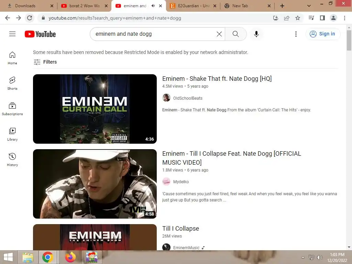The width and height of the screenshot is (352, 264).
Task: Open Shorts in the sidebar
Action: 12,84
